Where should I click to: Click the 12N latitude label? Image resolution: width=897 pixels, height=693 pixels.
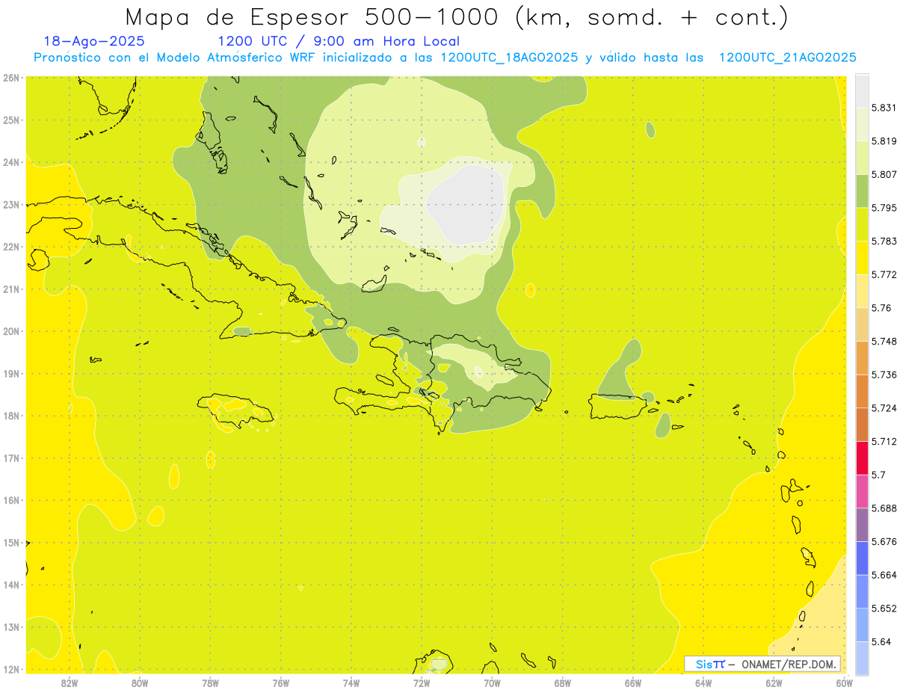point(10,669)
